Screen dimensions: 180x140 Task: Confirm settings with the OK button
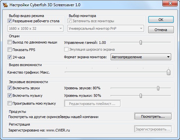[x=161, y=20]
